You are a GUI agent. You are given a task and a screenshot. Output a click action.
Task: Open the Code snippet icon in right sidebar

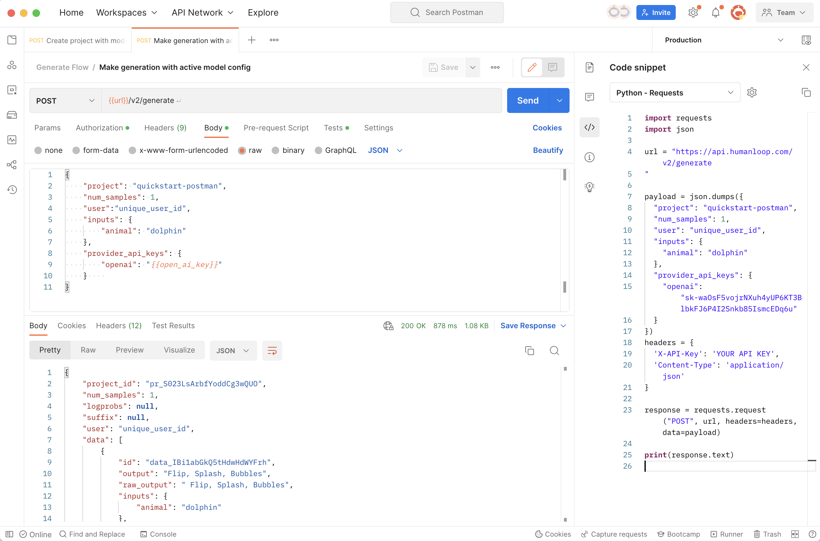pyautogui.click(x=589, y=127)
